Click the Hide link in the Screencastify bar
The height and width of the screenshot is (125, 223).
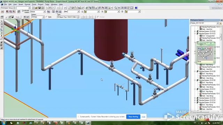click(143, 117)
